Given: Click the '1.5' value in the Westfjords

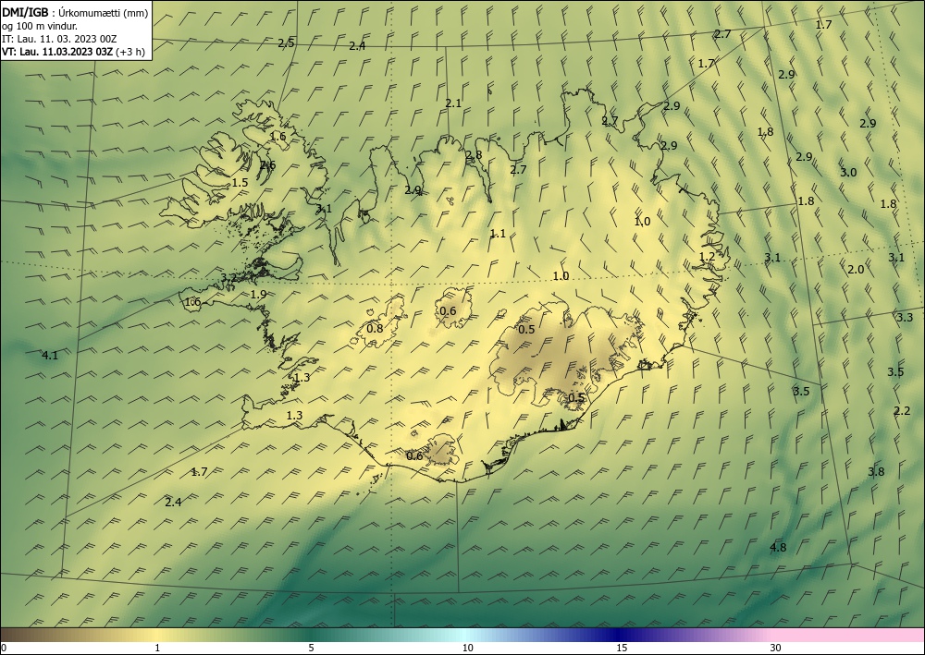Looking at the screenshot, I should click(x=240, y=182).
